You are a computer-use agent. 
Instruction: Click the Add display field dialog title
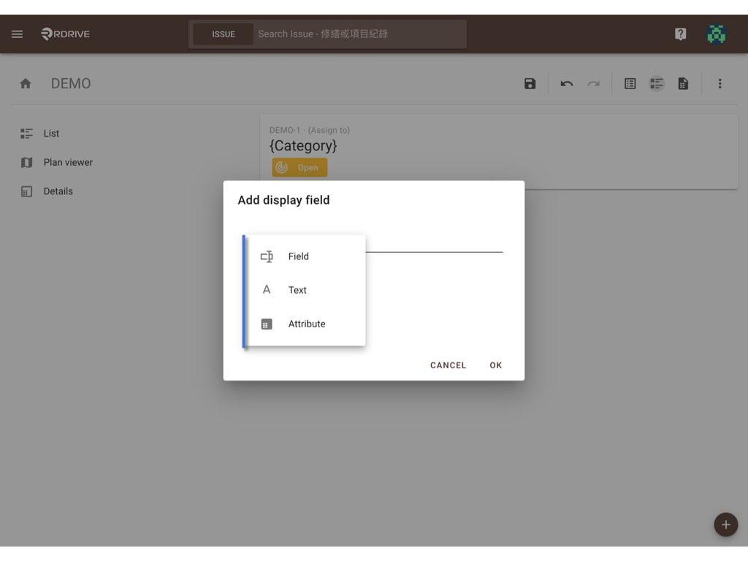click(x=284, y=200)
